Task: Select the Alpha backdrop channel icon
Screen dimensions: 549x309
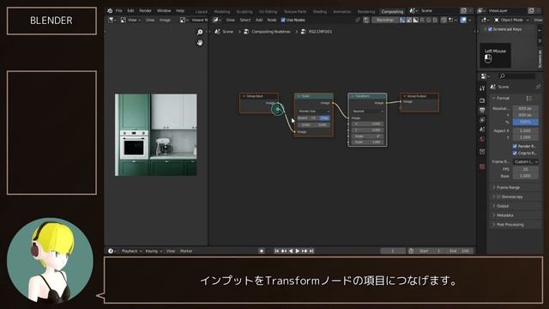Action: (x=415, y=21)
